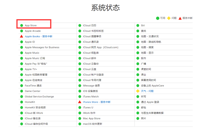Screen dimensions: 201x129
Task: Select the FaceTime 通话 text
Action: (33, 86)
